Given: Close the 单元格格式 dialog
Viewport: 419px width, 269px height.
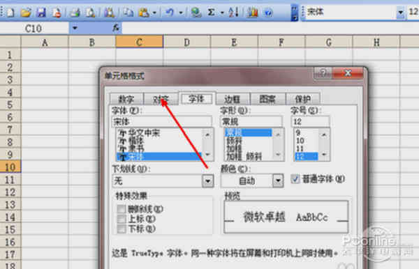Looking at the screenshot, I should coord(348,72).
